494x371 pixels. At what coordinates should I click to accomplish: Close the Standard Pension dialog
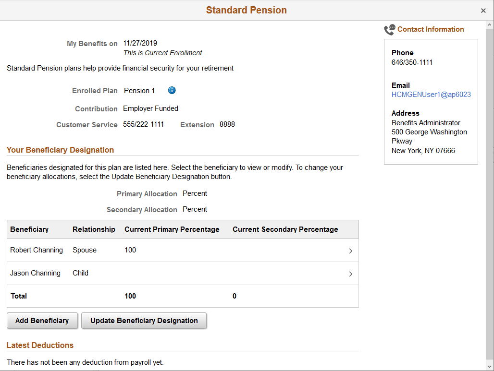click(x=483, y=10)
